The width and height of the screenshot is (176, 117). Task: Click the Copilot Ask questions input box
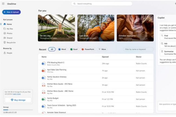167,106
